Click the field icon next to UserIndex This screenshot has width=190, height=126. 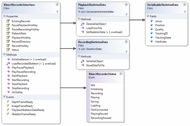[x=152, y=41]
